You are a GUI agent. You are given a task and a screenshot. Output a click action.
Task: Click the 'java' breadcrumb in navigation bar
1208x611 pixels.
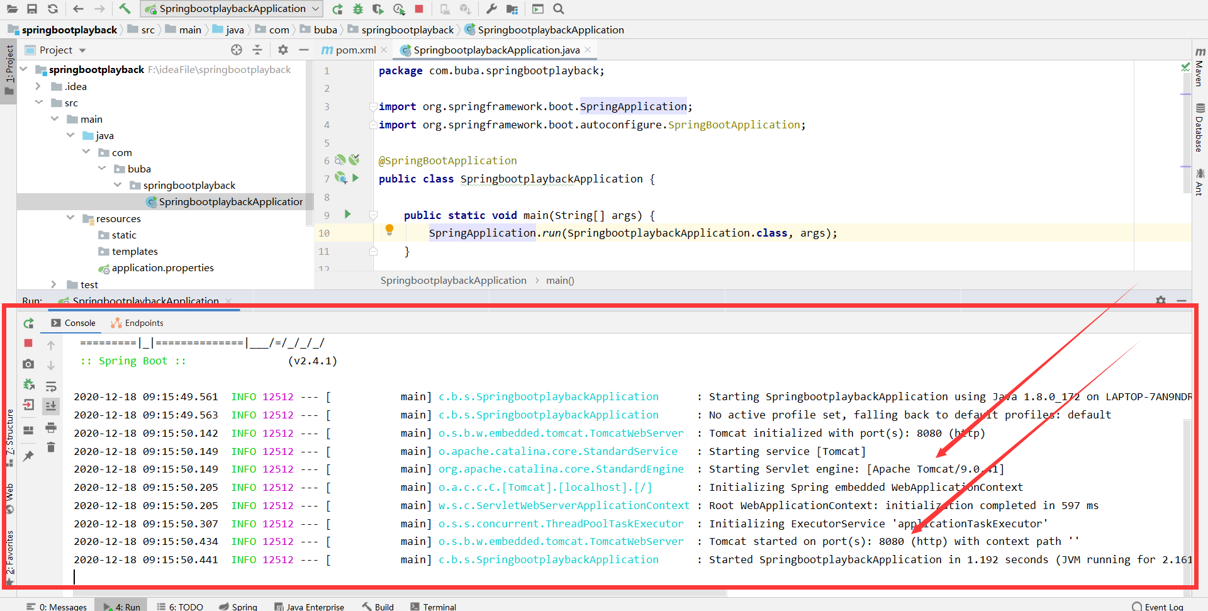(235, 30)
